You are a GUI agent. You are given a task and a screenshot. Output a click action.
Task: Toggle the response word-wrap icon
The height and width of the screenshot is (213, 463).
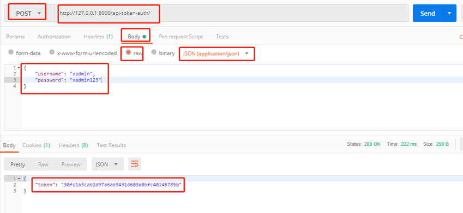point(135,164)
